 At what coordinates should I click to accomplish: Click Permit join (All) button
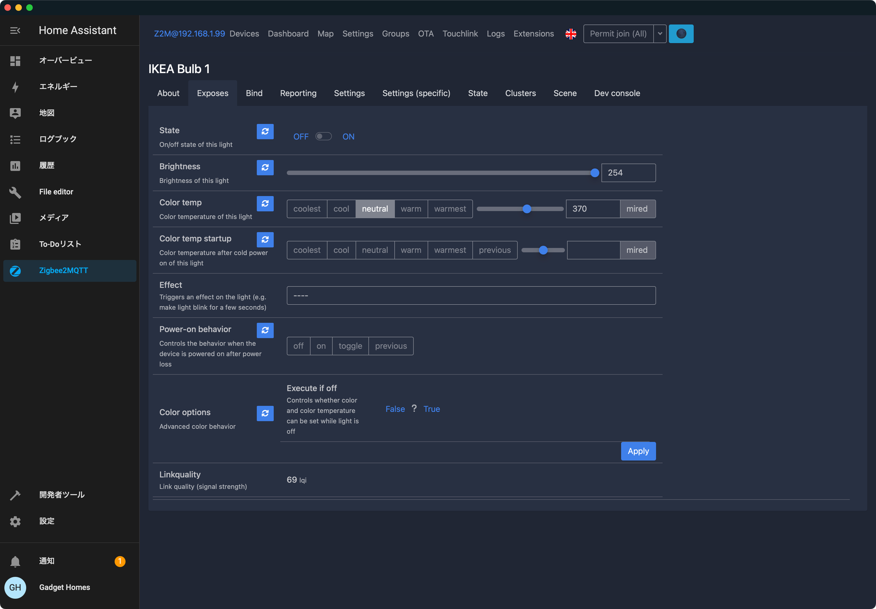tap(618, 34)
